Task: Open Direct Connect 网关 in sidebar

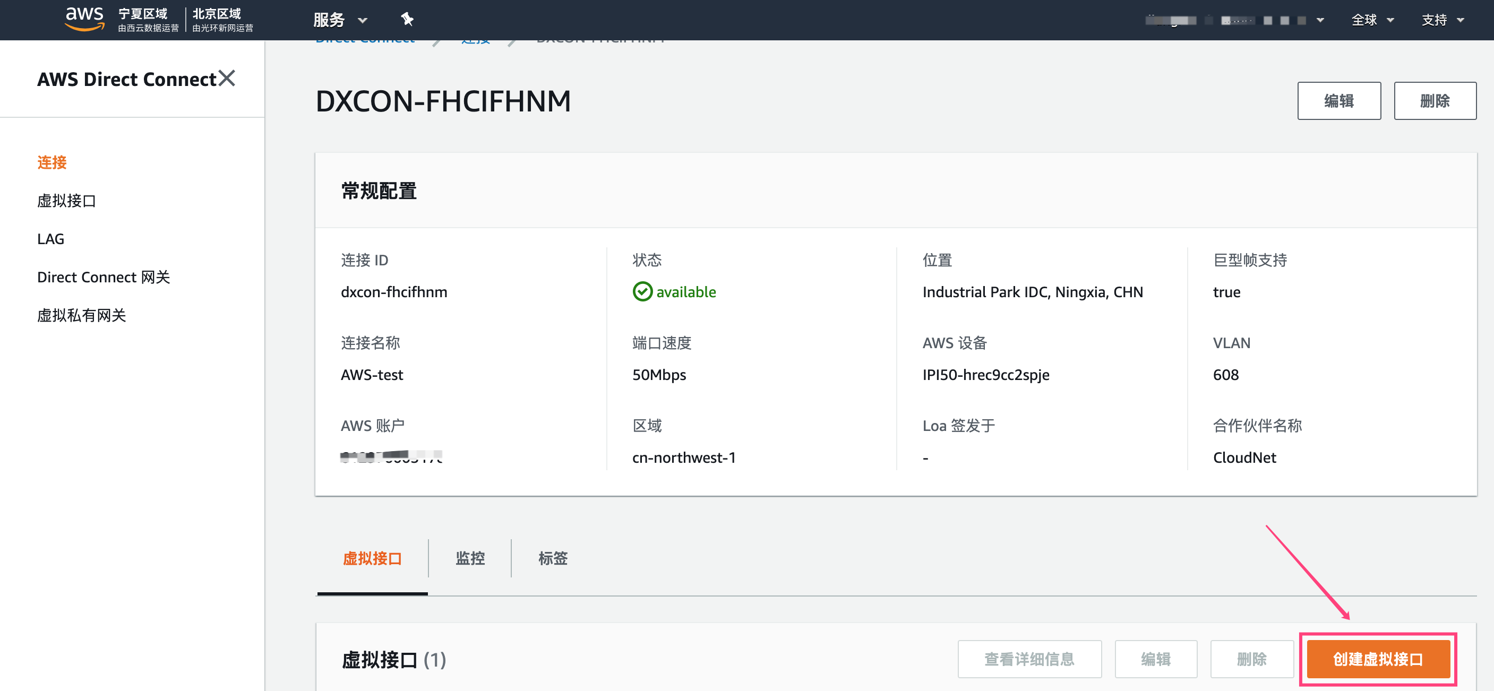Action: [x=104, y=277]
